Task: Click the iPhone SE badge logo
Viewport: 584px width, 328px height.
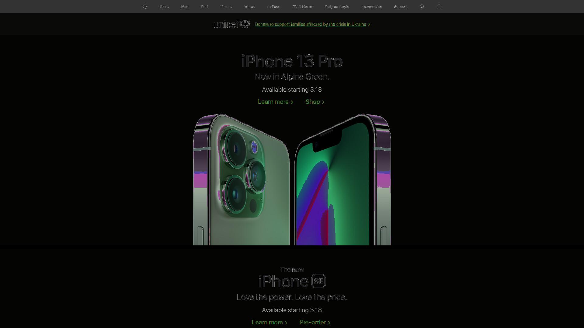Action: pos(318,281)
